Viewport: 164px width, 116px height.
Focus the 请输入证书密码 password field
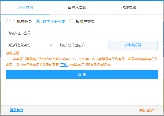(82, 33)
